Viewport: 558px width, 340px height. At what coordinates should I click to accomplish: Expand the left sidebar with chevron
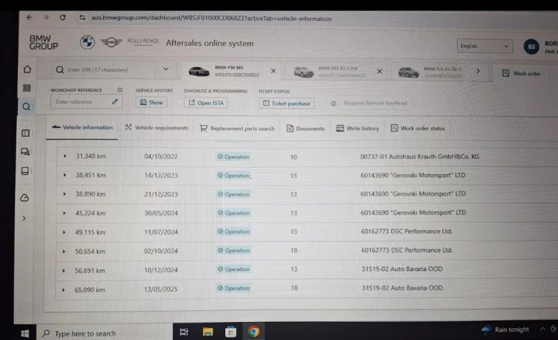click(25, 218)
